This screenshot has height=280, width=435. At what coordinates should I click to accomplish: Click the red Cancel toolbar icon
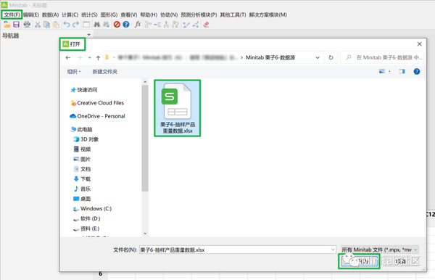(x=117, y=25)
